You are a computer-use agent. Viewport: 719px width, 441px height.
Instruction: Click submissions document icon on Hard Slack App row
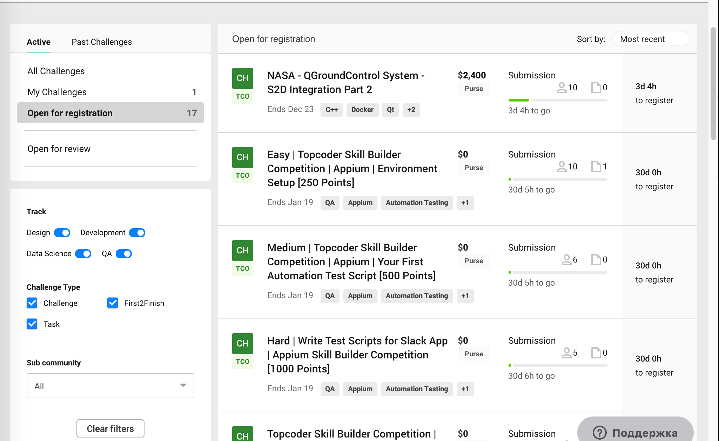pos(596,353)
